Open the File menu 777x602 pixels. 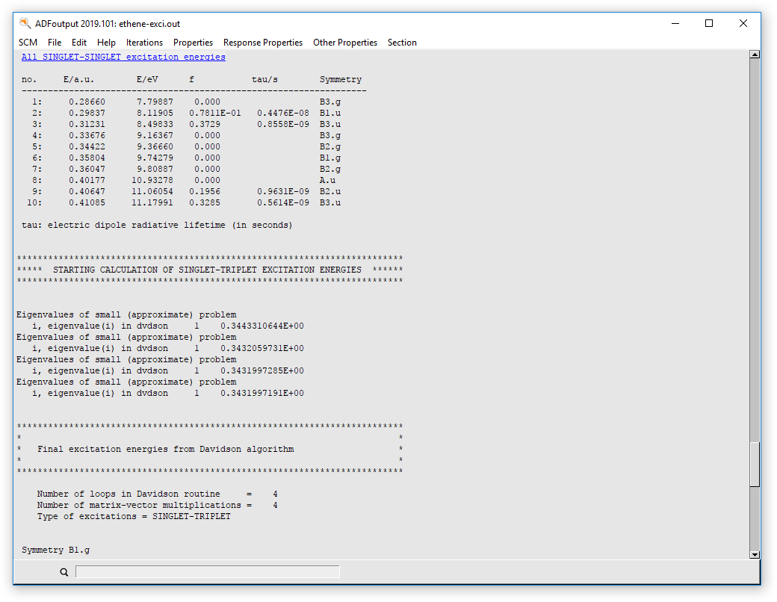pyautogui.click(x=55, y=43)
